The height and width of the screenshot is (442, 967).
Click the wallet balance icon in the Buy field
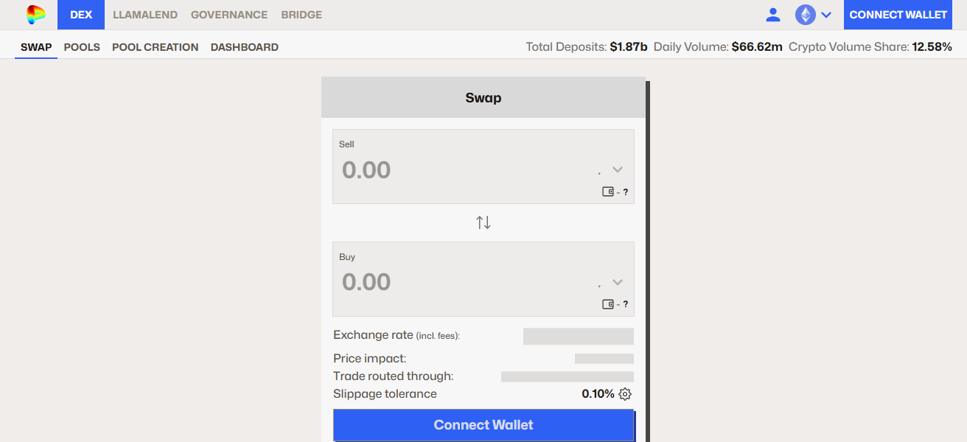(608, 304)
